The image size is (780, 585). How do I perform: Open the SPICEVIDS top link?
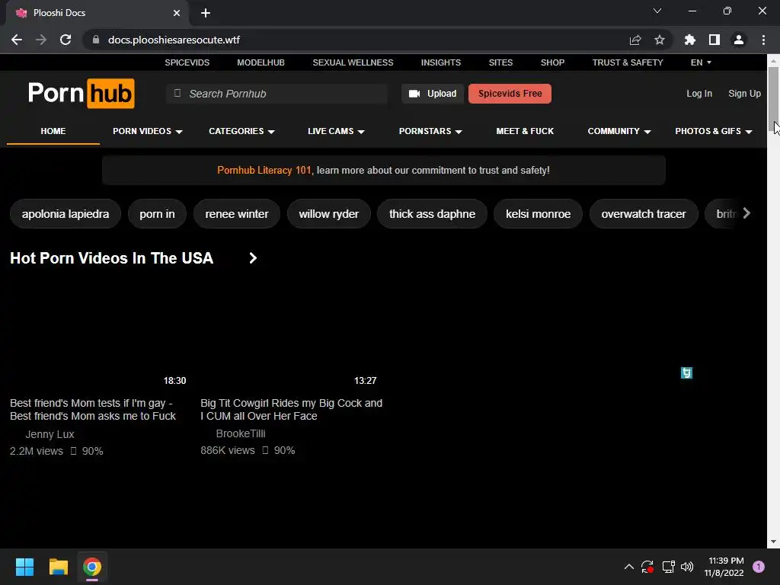tap(187, 62)
